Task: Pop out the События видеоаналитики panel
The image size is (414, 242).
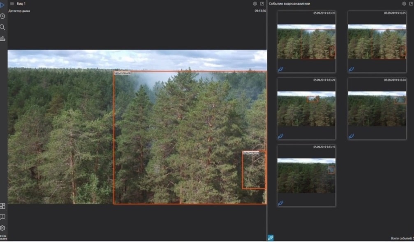Action: click(411, 4)
